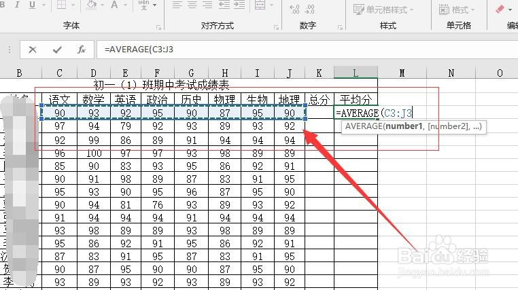Click the 总分 header cell
The width and height of the screenshot is (518, 290).
[x=319, y=99]
